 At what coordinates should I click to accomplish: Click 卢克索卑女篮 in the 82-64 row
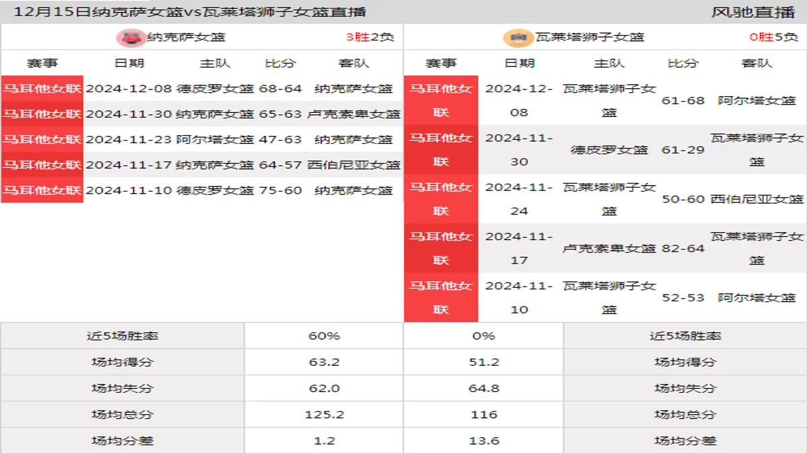(609, 248)
